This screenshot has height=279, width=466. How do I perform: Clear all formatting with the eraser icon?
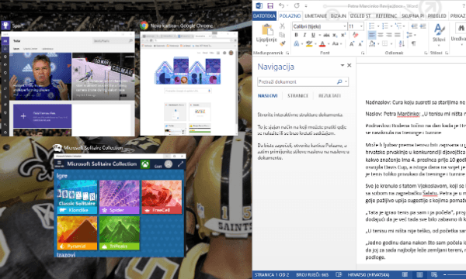355,35
